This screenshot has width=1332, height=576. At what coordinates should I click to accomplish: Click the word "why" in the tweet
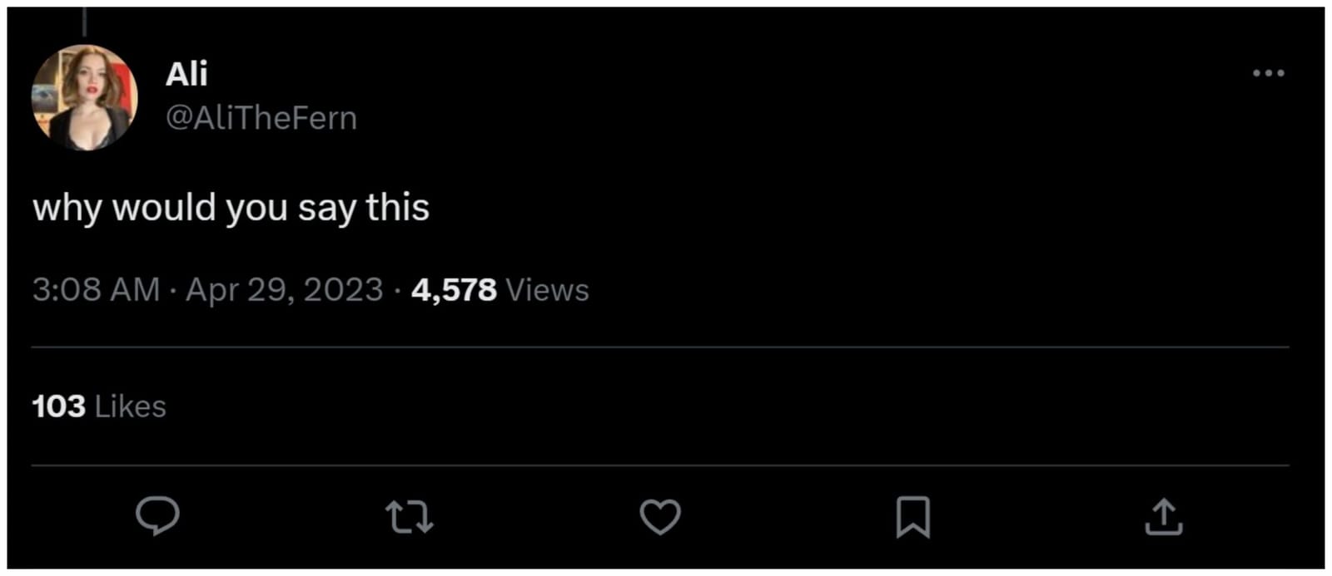(x=67, y=208)
